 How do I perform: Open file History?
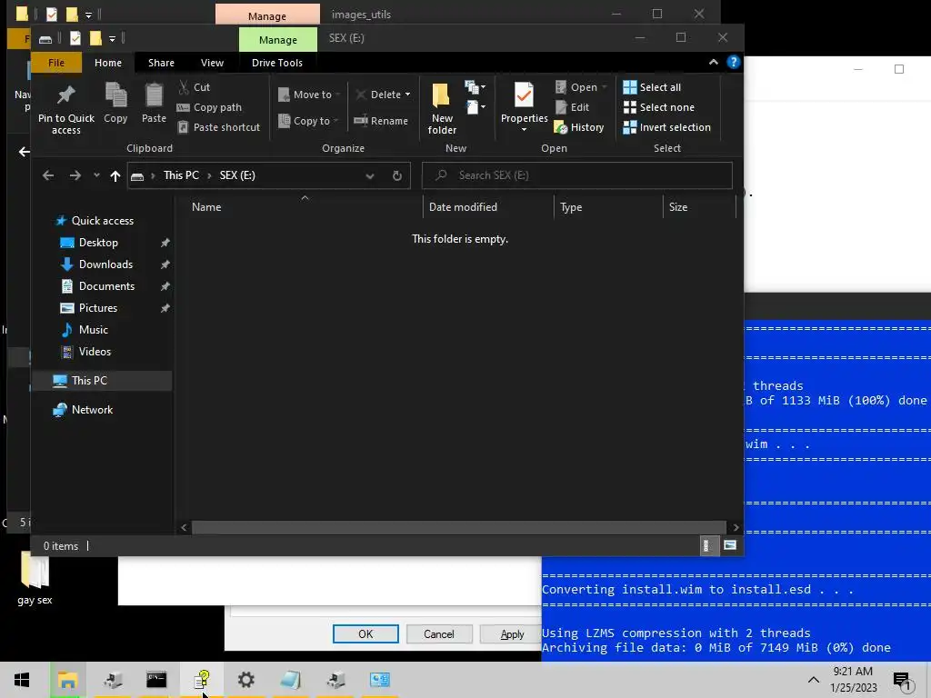point(579,127)
